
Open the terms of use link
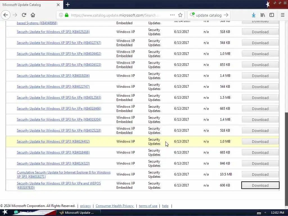point(148,206)
